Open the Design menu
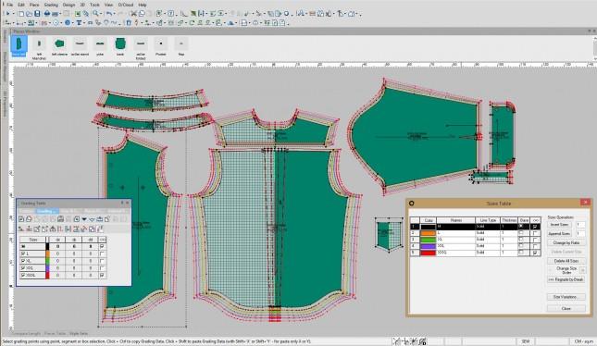The width and height of the screenshot is (597, 346). [68, 5]
